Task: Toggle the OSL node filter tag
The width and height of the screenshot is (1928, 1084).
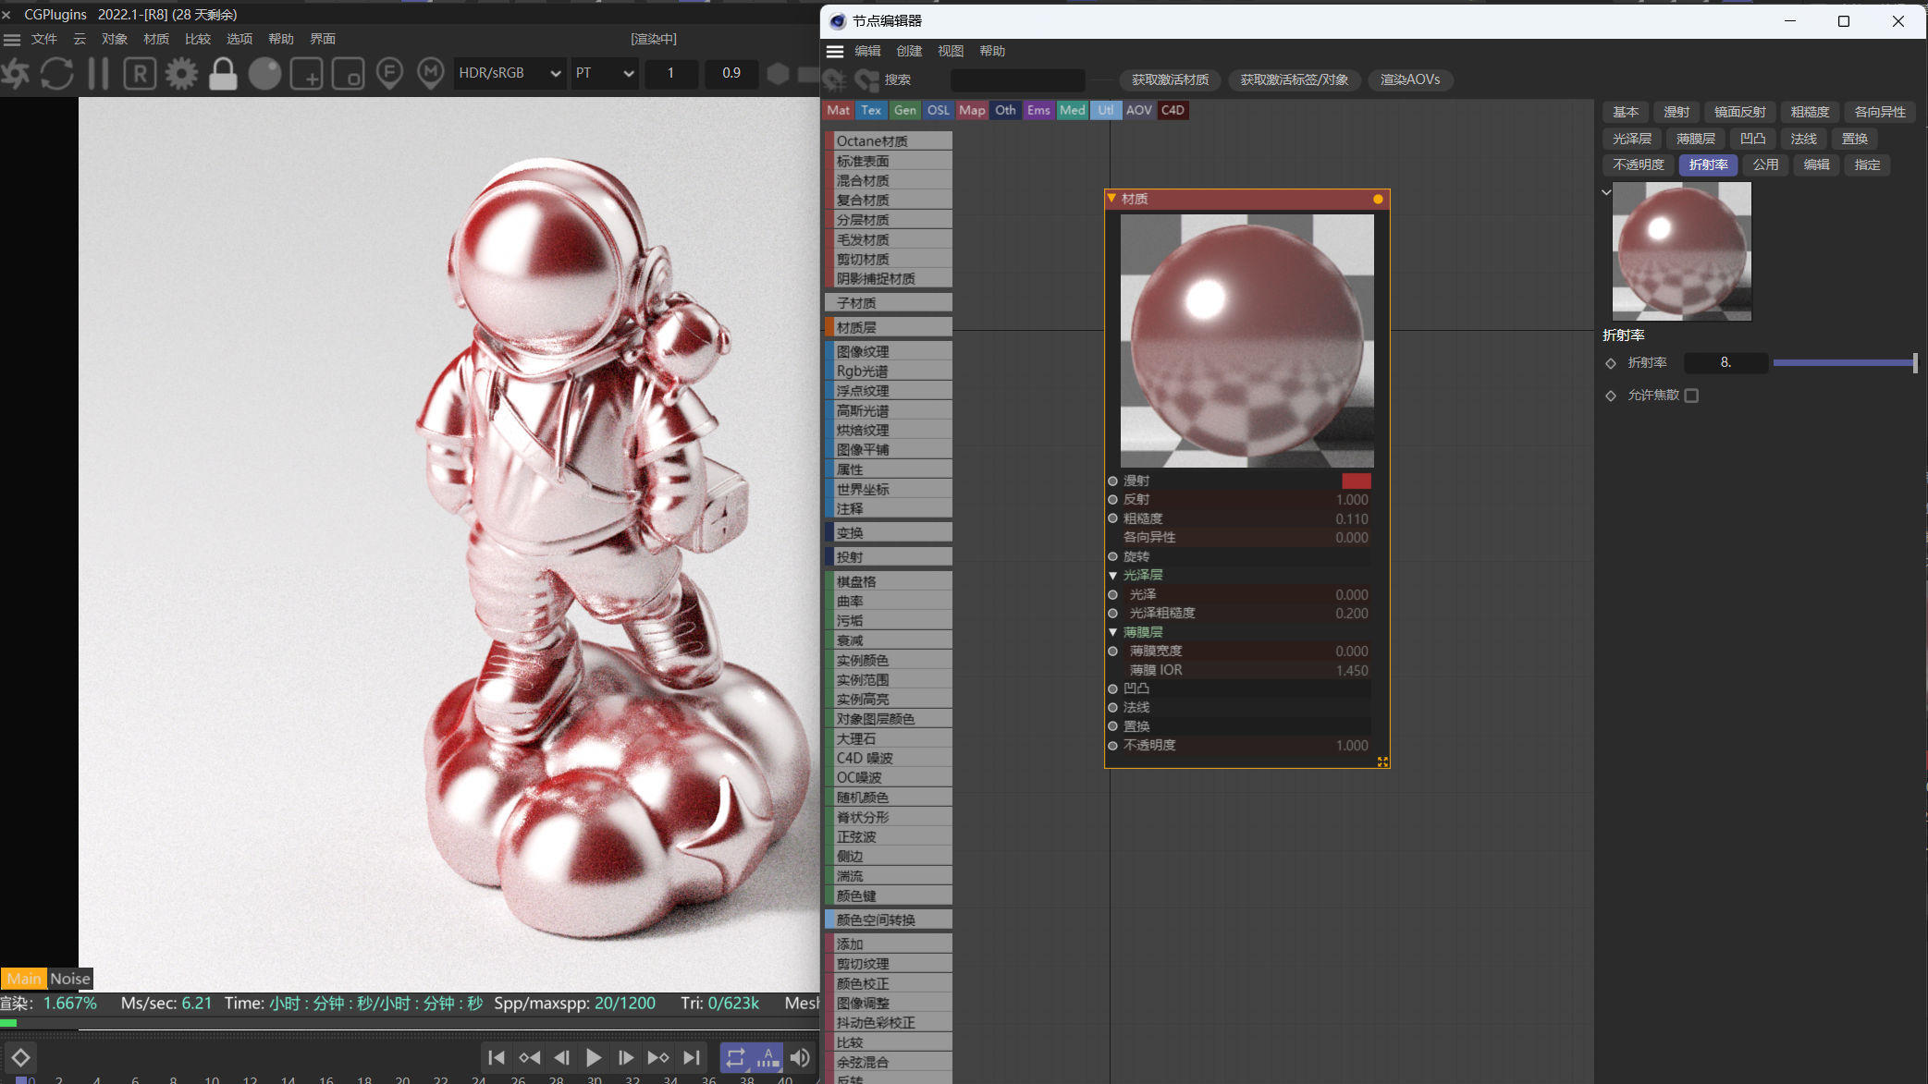Action: coord(938,110)
